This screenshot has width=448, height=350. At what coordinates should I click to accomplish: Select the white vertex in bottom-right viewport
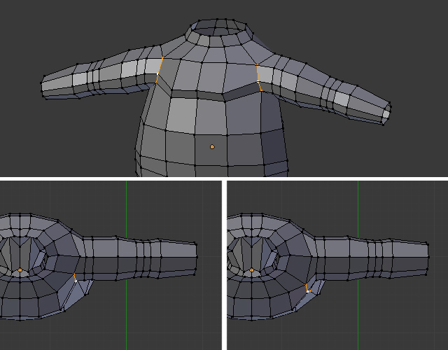tap(308, 291)
